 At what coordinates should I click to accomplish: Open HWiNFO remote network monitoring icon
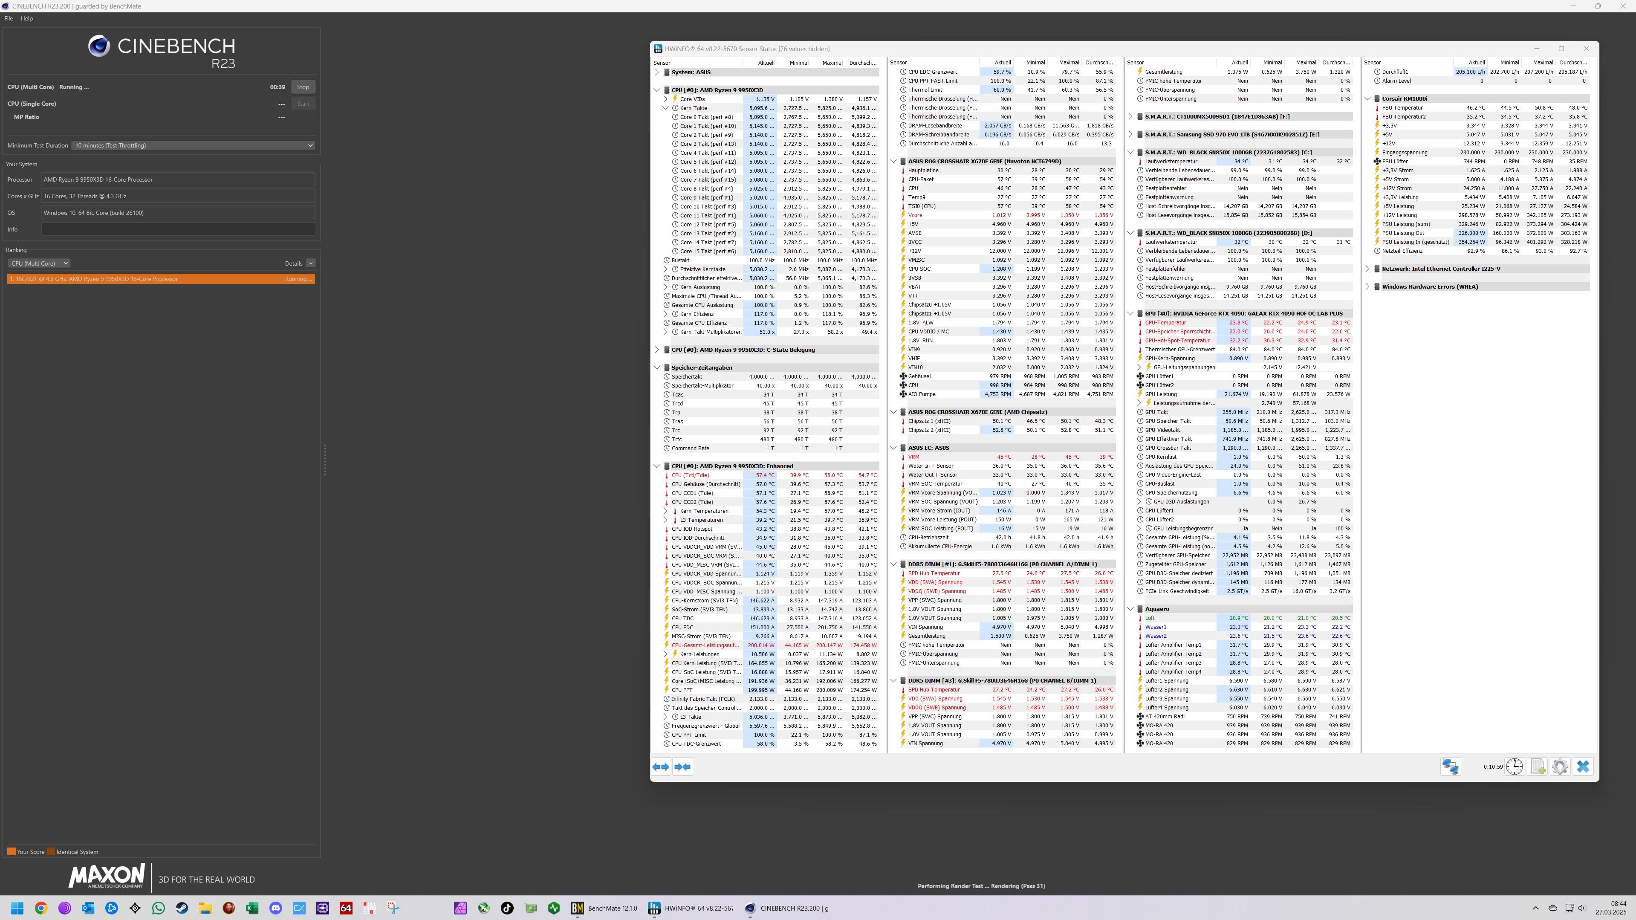pos(1450,767)
